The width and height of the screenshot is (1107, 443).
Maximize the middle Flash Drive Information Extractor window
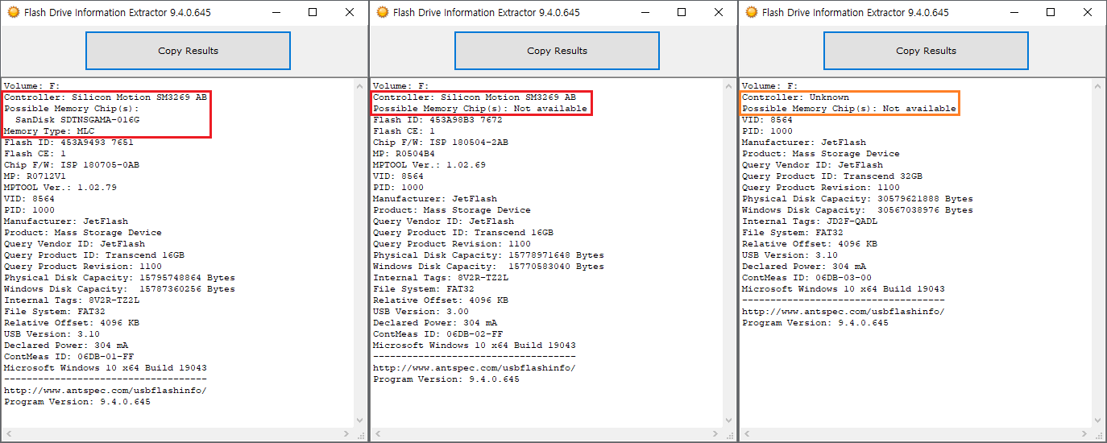pos(682,12)
